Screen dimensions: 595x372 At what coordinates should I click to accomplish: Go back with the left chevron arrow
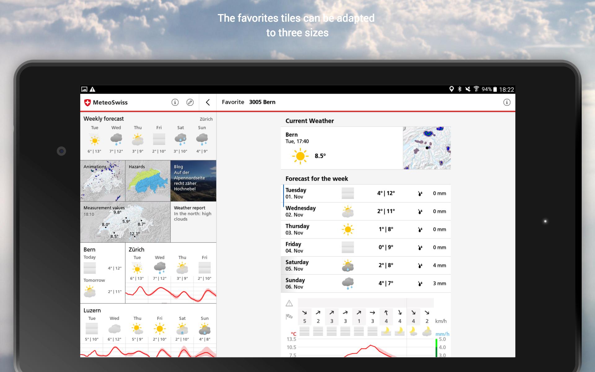(x=208, y=102)
